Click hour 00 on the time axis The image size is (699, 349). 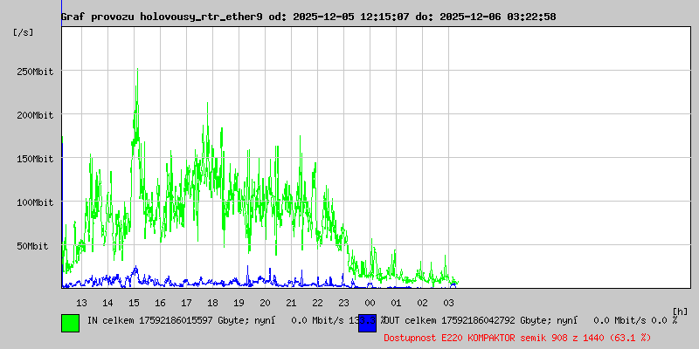click(370, 302)
